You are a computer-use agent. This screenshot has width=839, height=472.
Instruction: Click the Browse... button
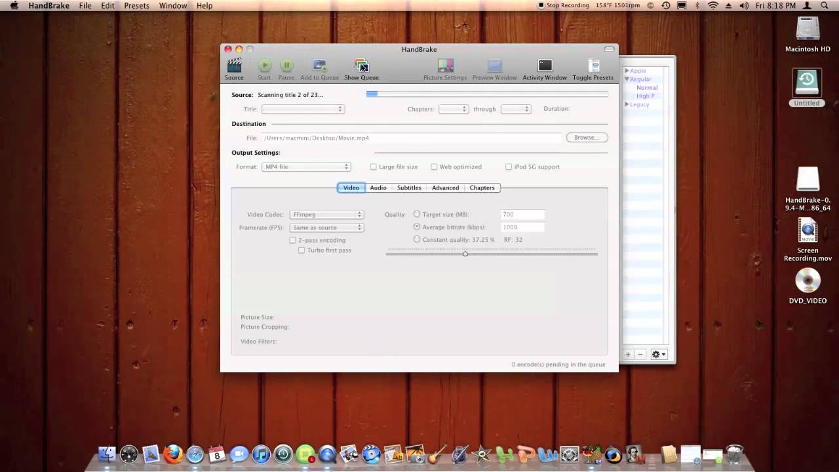tap(587, 138)
